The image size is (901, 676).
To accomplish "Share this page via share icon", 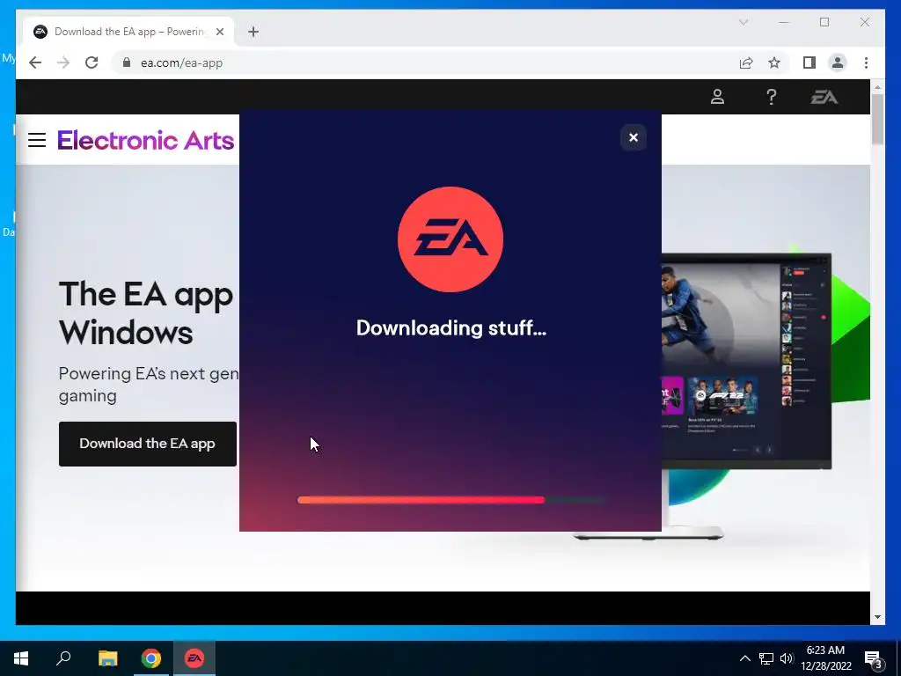I will click(x=746, y=62).
